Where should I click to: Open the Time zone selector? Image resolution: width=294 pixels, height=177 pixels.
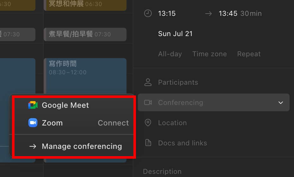210,54
